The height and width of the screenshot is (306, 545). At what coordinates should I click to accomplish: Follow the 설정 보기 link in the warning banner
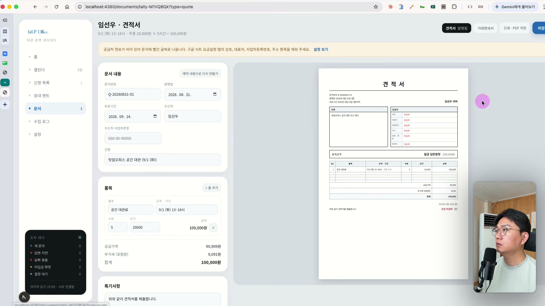[x=321, y=49]
